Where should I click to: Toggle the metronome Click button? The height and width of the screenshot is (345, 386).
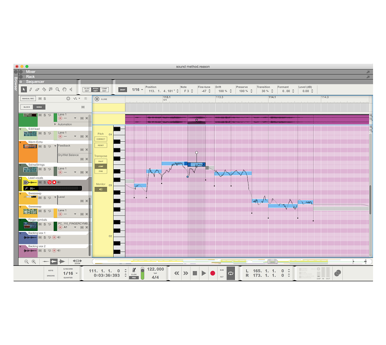coord(134,270)
